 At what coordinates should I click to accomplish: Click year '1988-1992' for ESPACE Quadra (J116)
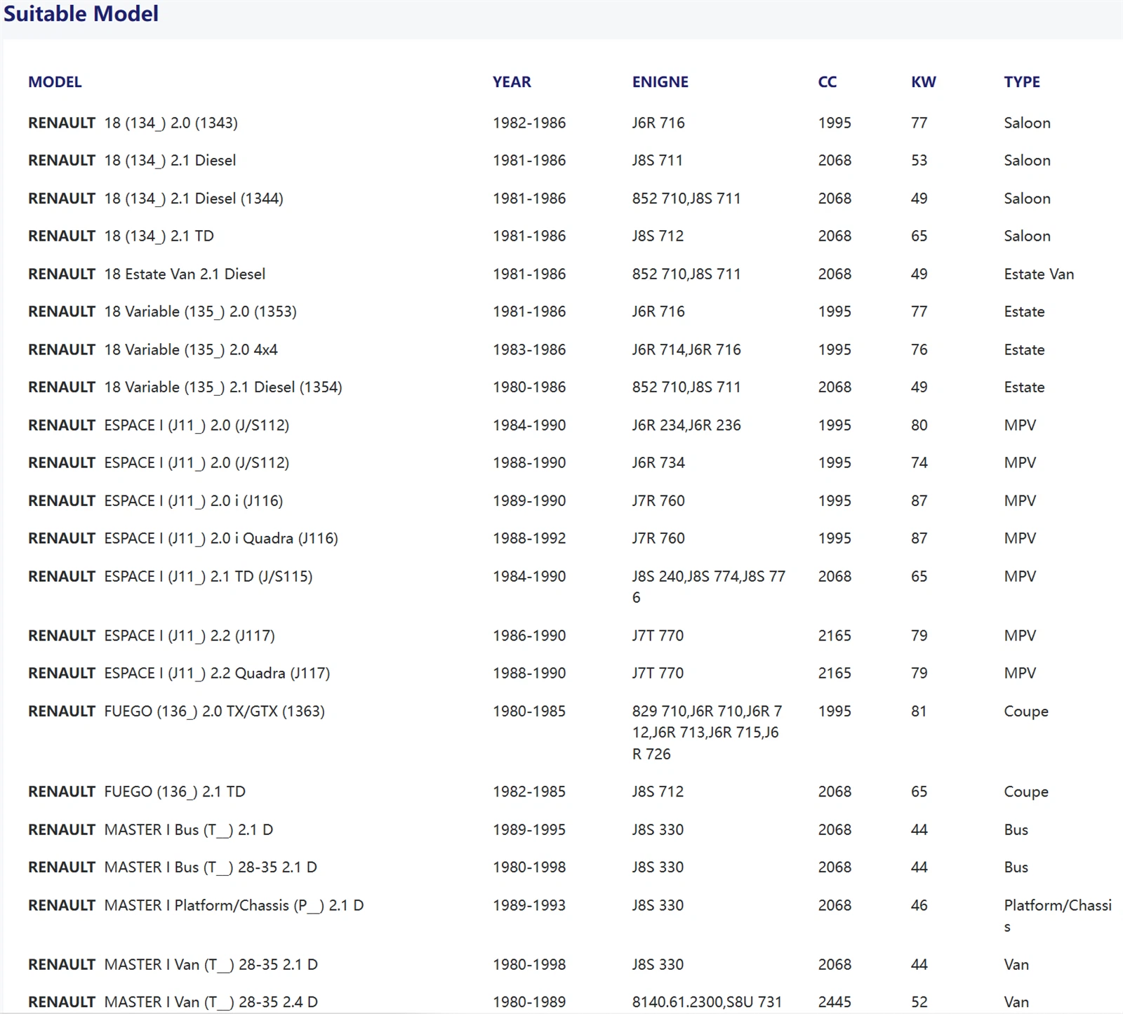point(529,538)
